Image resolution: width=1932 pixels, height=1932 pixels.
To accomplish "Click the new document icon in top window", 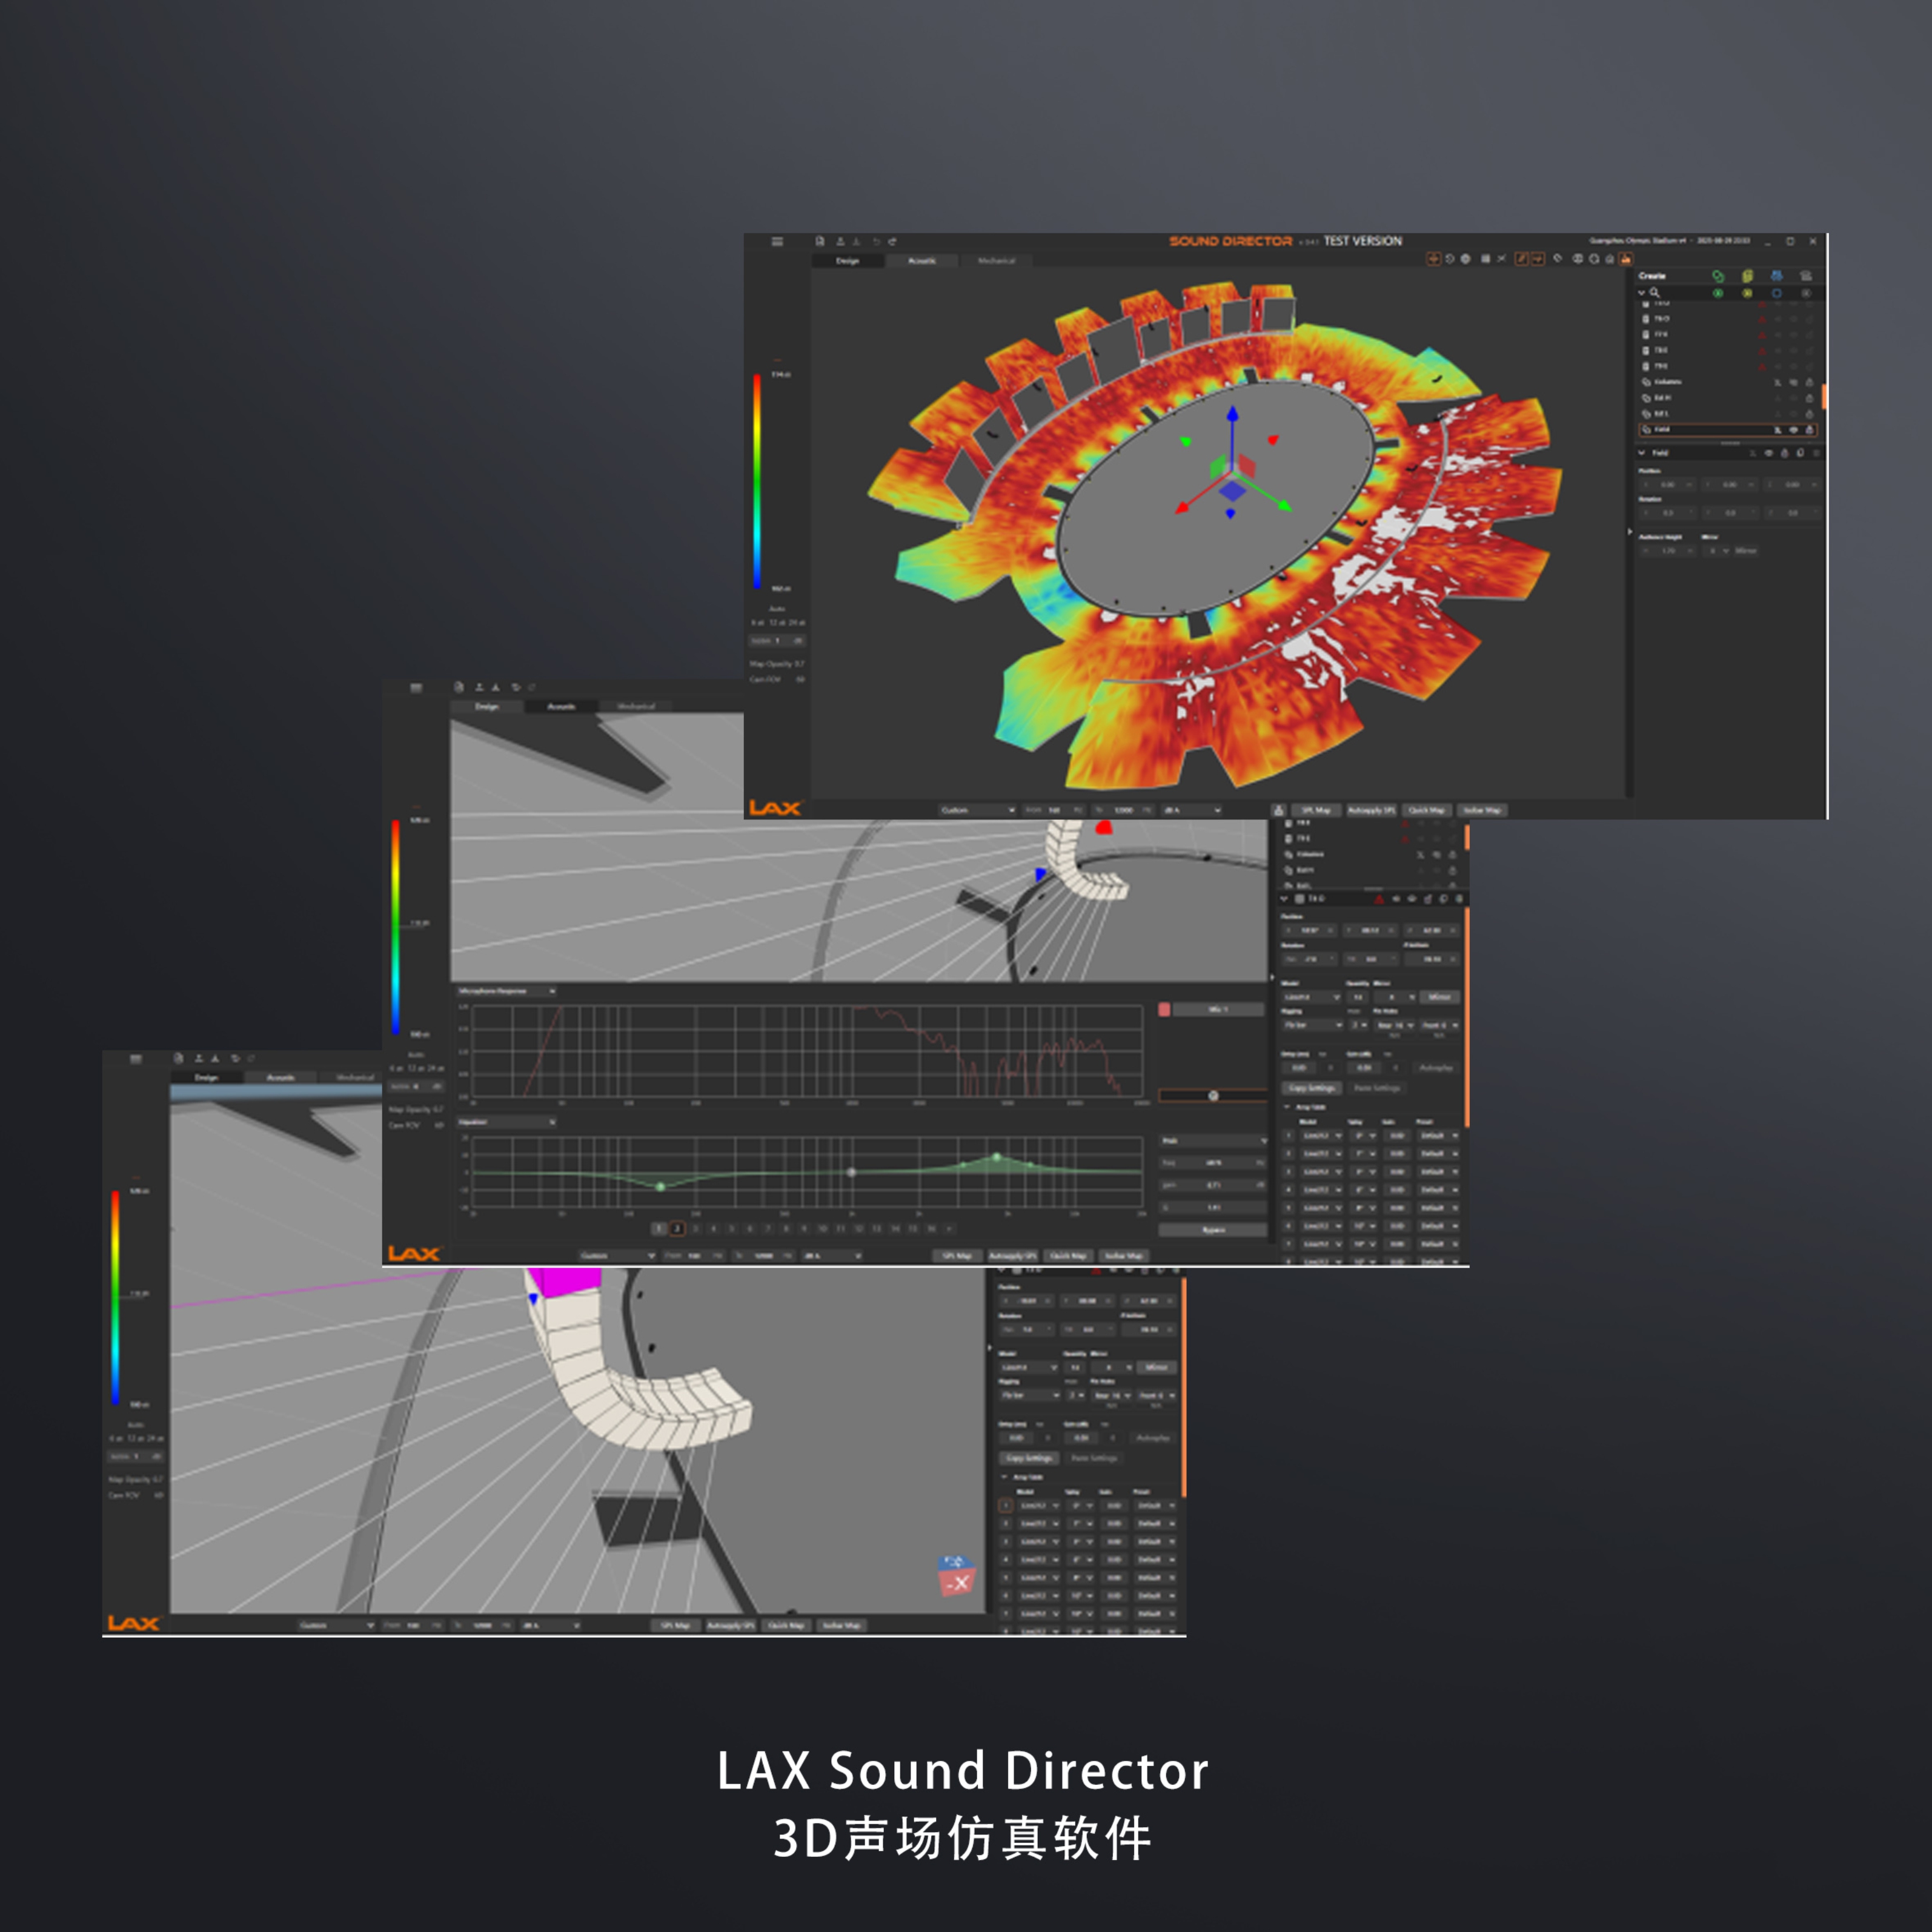I will coord(820,241).
